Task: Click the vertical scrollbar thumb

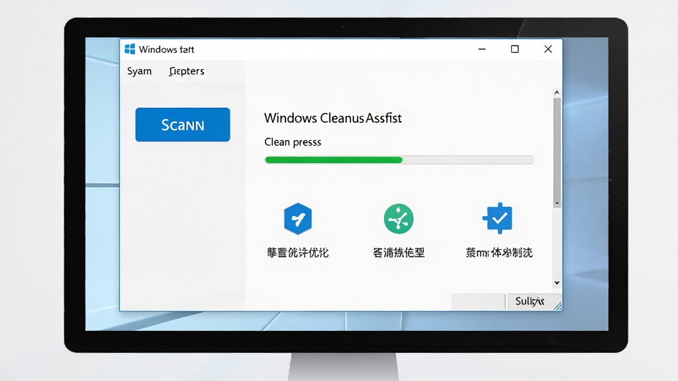Action: pos(557,153)
